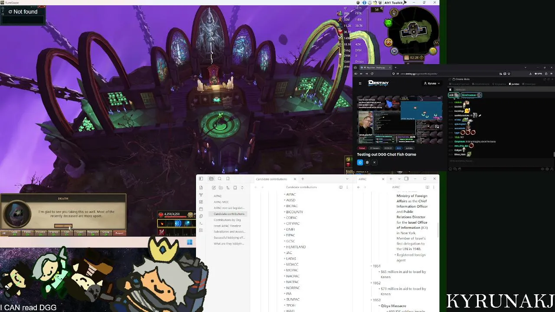
Task: Dismiss the embed with the X button
Action: tap(374, 162)
